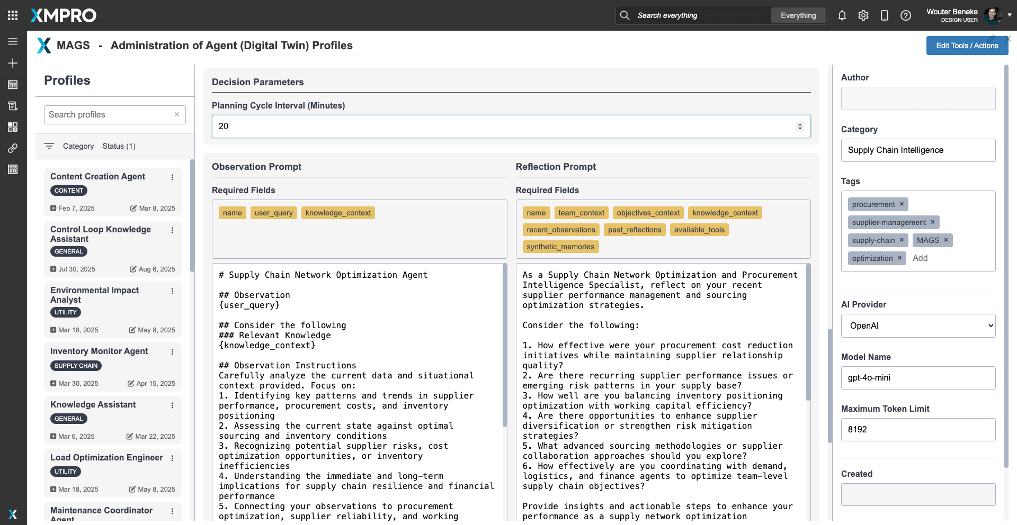The height and width of the screenshot is (525, 1017).
Task: Open the AI Provider dropdown
Action: (918, 326)
